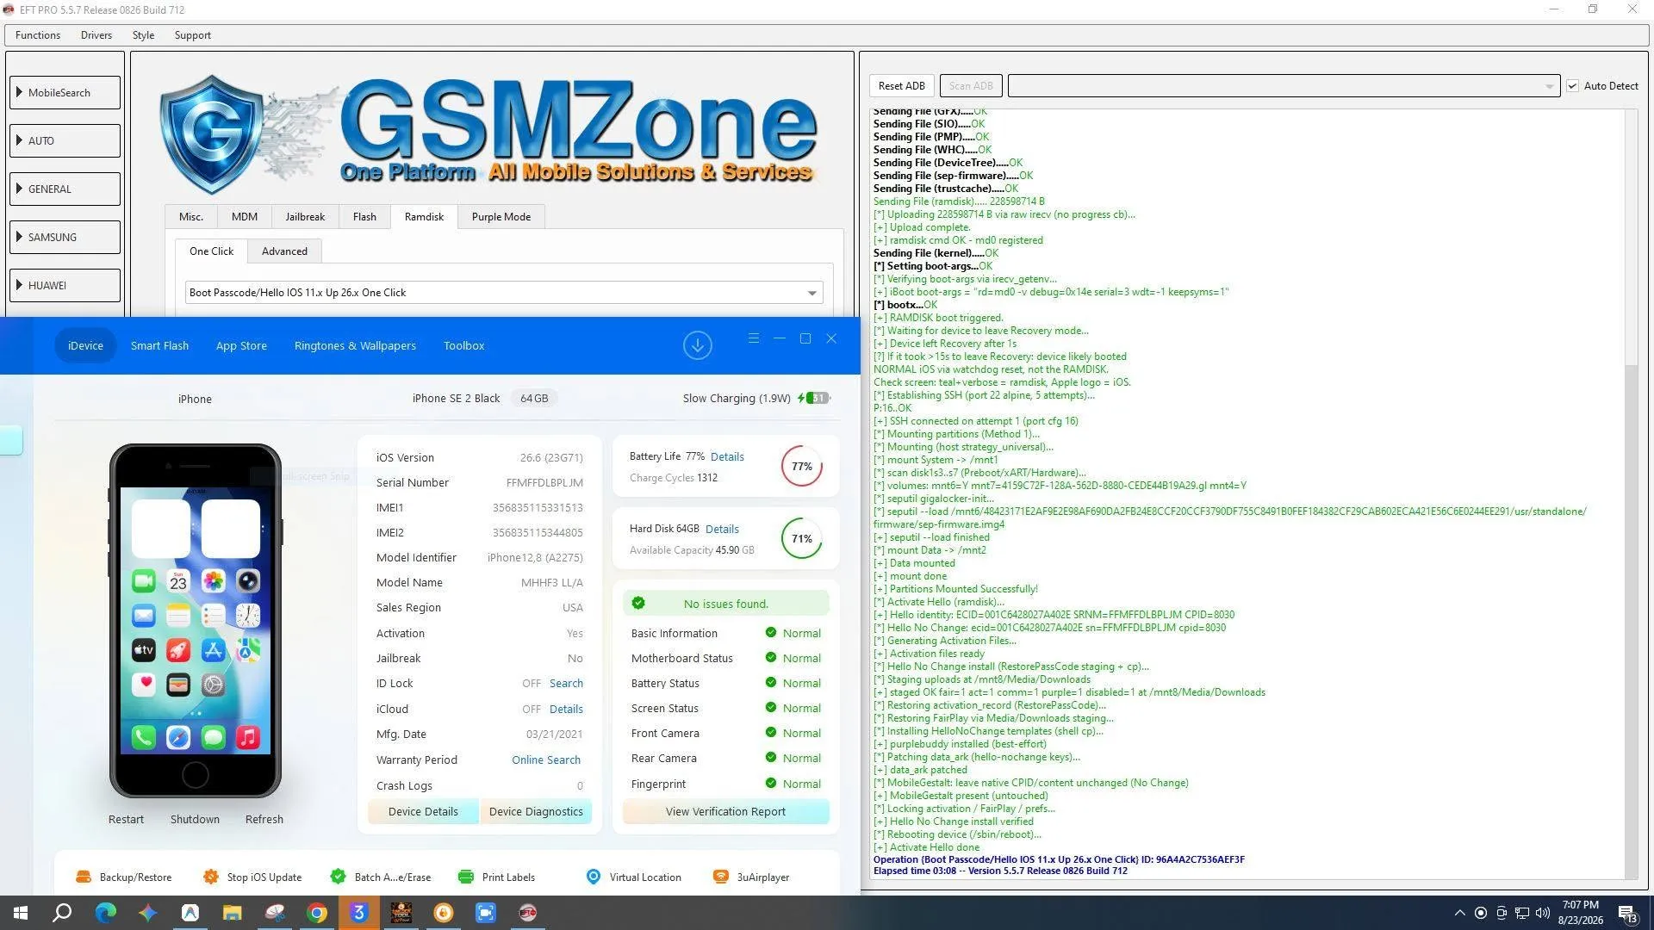Click the Warranty Period Online Search link
This screenshot has width=1654, height=930.
coord(546,759)
